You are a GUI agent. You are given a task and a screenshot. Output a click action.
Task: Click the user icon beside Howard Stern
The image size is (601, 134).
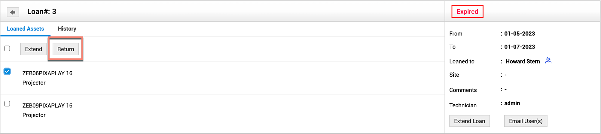point(548,61)
